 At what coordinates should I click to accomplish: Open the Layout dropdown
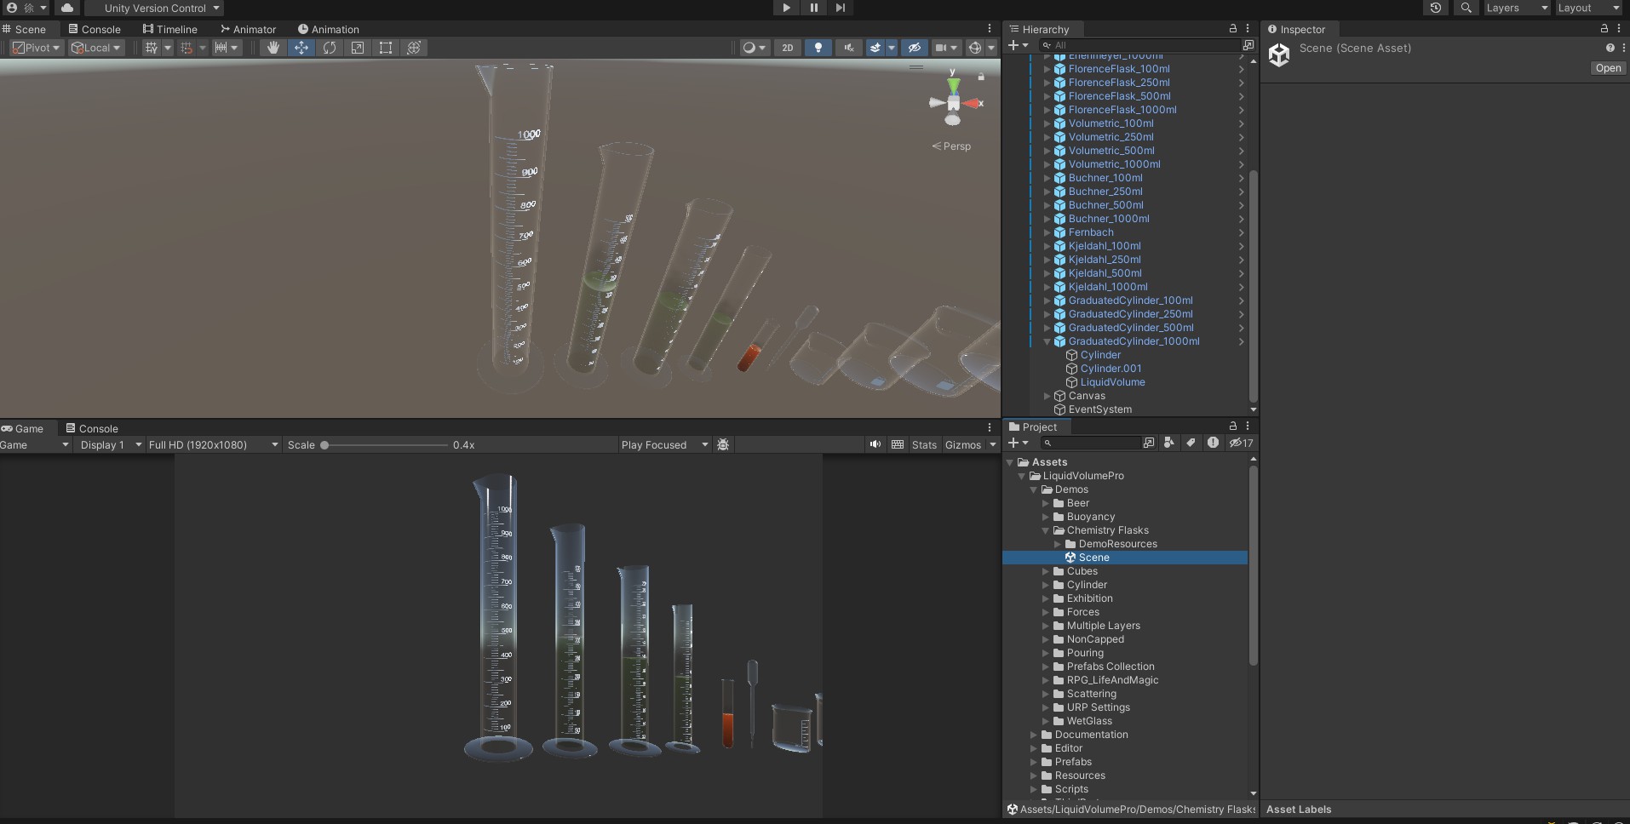[x=1587, y=8]
